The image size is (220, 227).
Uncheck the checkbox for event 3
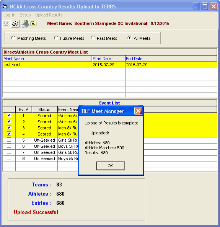tap(9, 127)
